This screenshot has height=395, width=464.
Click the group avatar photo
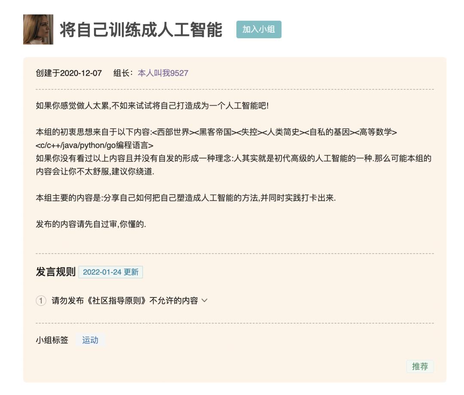tap(38, 30)
